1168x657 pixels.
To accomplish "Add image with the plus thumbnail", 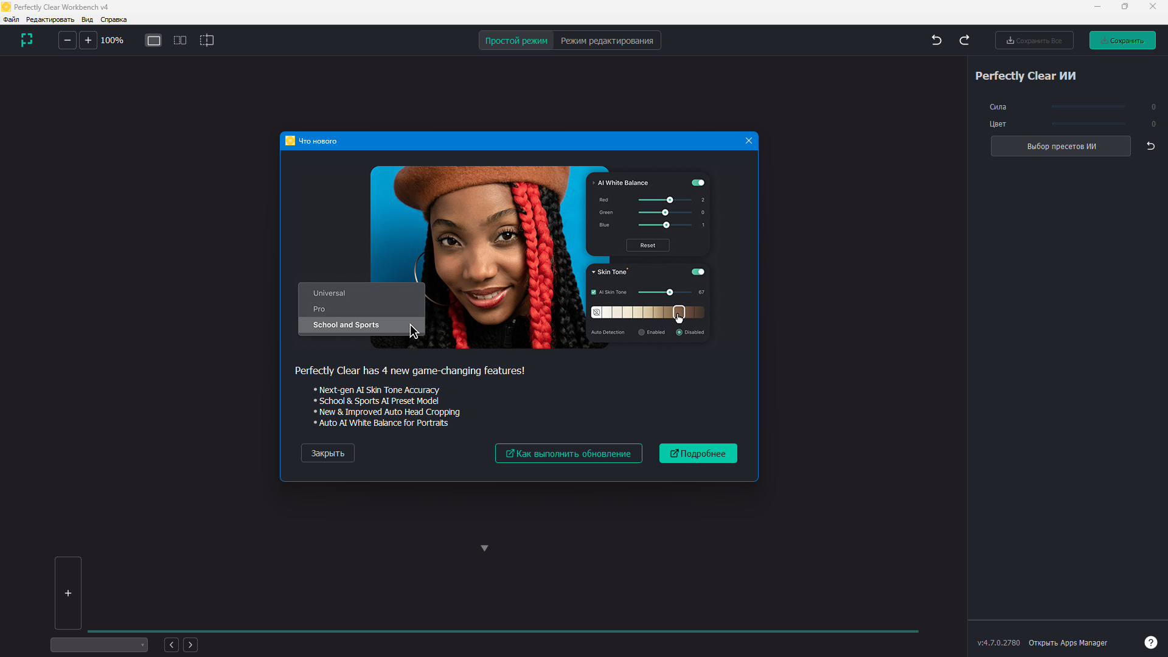I will tap(68, 593).
